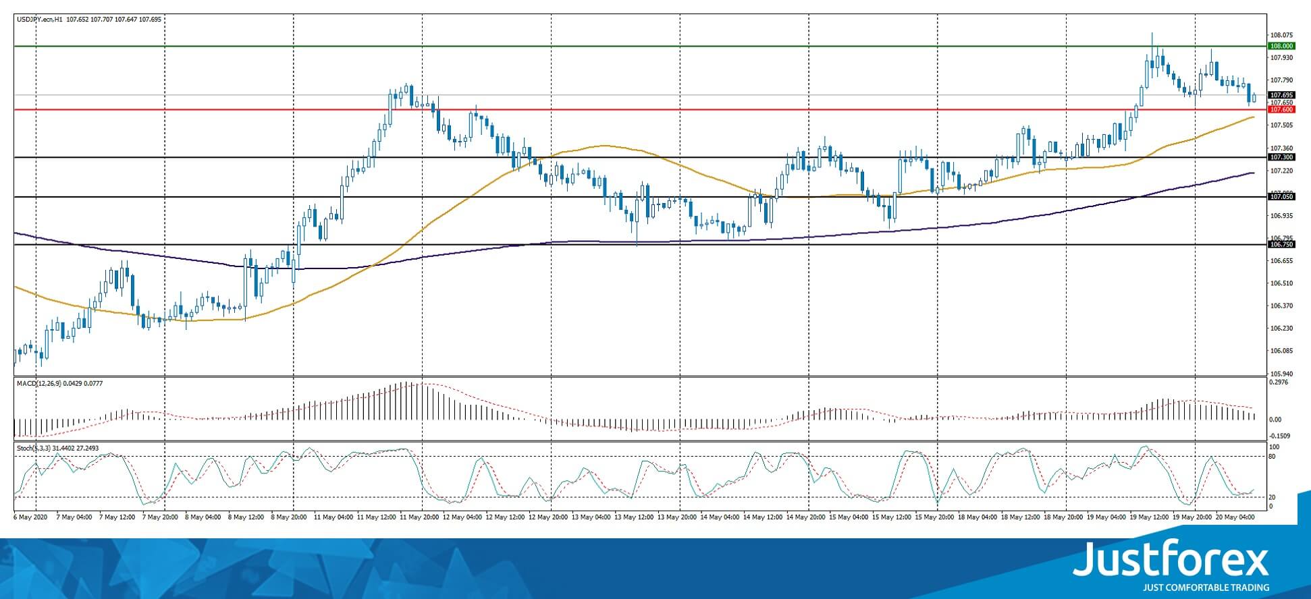Click the 13 May 04:00 time label
Screen dimensions: 1311x599
click(592, 517)
